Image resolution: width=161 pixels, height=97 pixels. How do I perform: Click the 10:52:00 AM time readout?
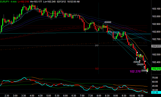pyautogui.click(x=73, y=2)
